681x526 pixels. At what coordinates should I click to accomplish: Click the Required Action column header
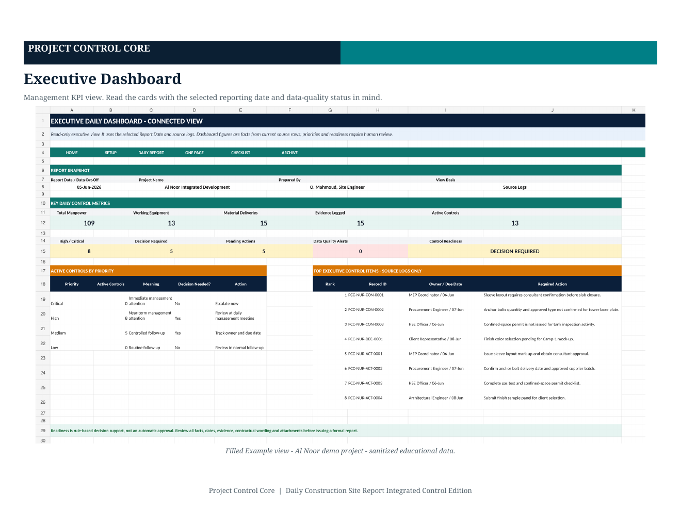552,284
